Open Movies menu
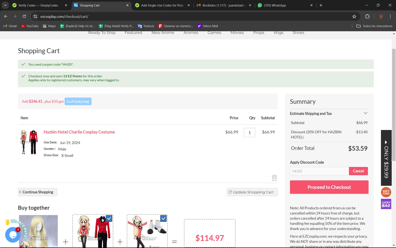Viewport: 396px width, 248px height. point(237,33)
